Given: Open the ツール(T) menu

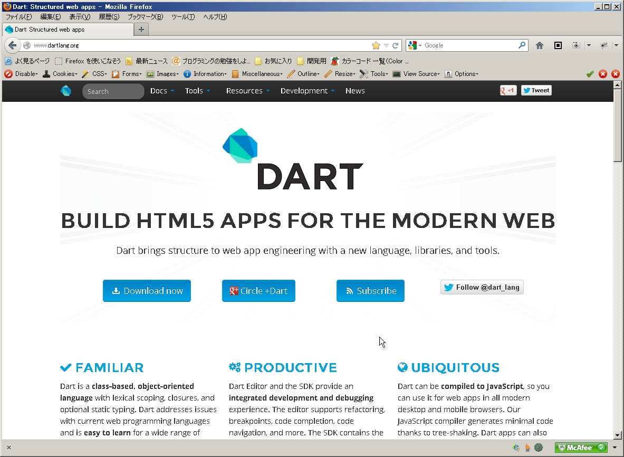Looking at the screenshot, I should [183, 17].
